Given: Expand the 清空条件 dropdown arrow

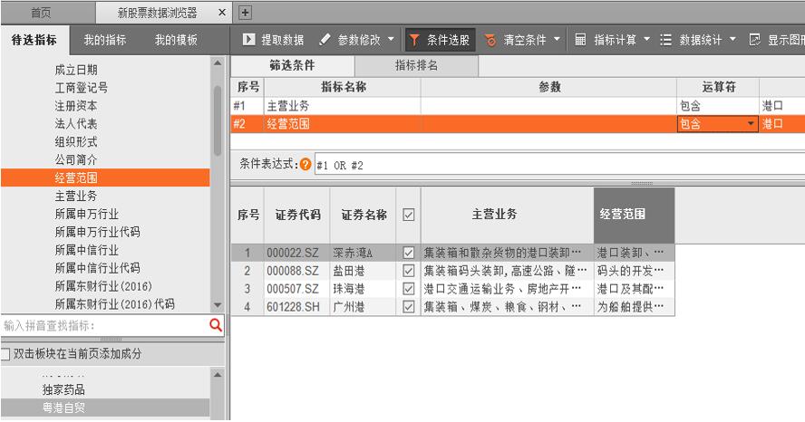Looking at the screenshot, I should point(557,40).
